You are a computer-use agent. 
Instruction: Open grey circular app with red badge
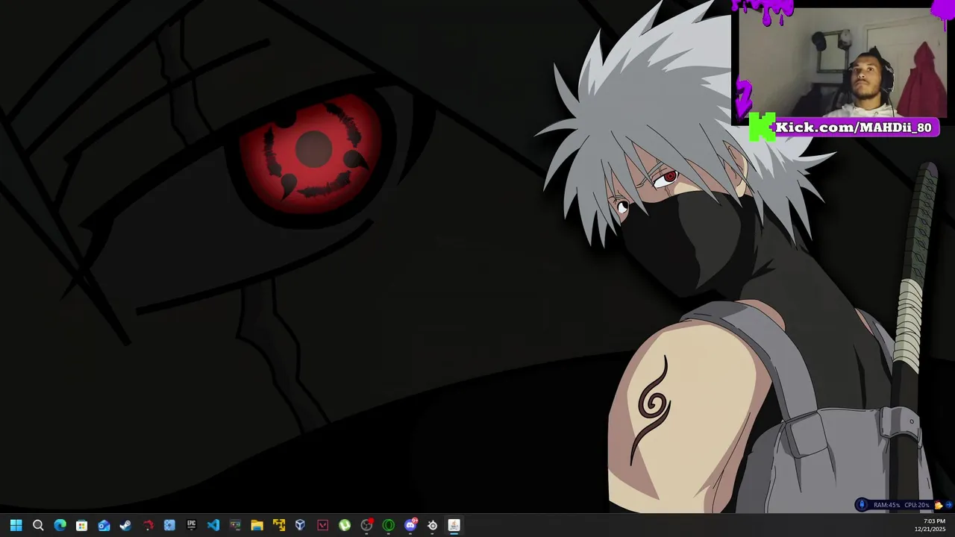coord(366,526)
